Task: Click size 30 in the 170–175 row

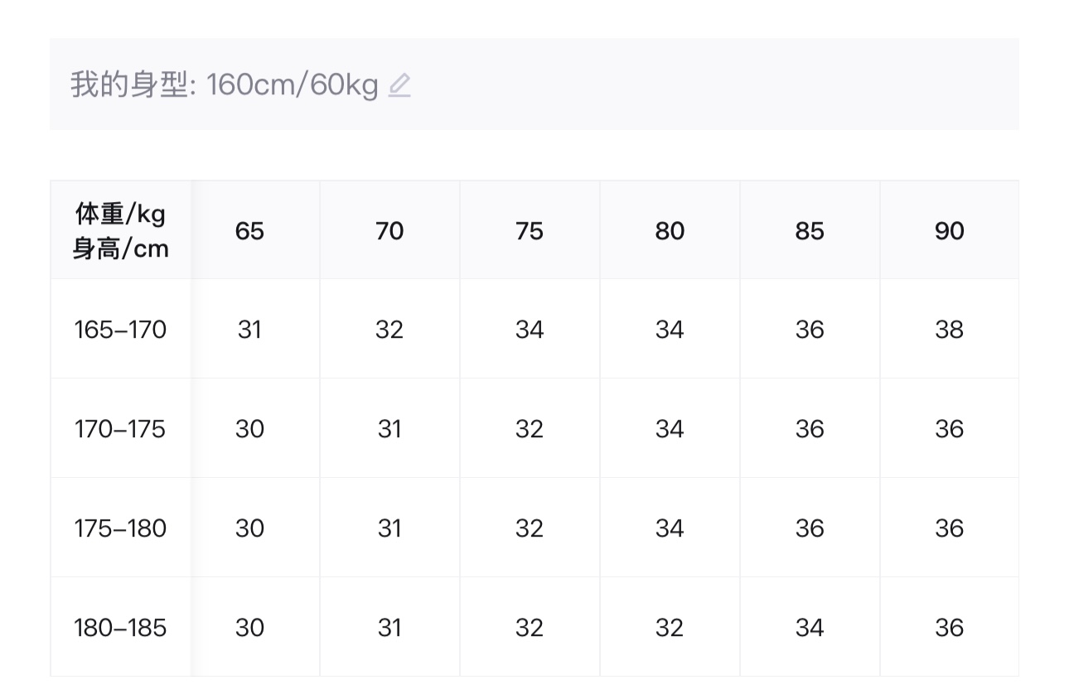Action: 249,429
